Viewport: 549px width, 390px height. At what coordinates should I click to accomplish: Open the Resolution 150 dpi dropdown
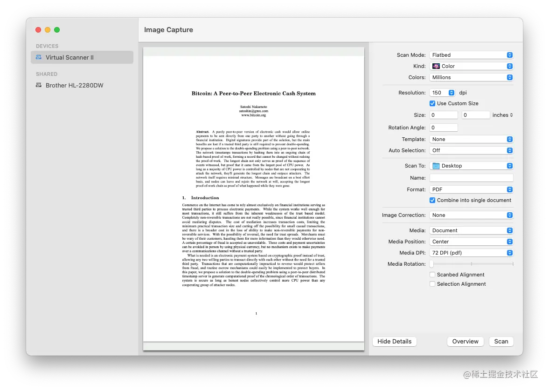coord(442,93)
